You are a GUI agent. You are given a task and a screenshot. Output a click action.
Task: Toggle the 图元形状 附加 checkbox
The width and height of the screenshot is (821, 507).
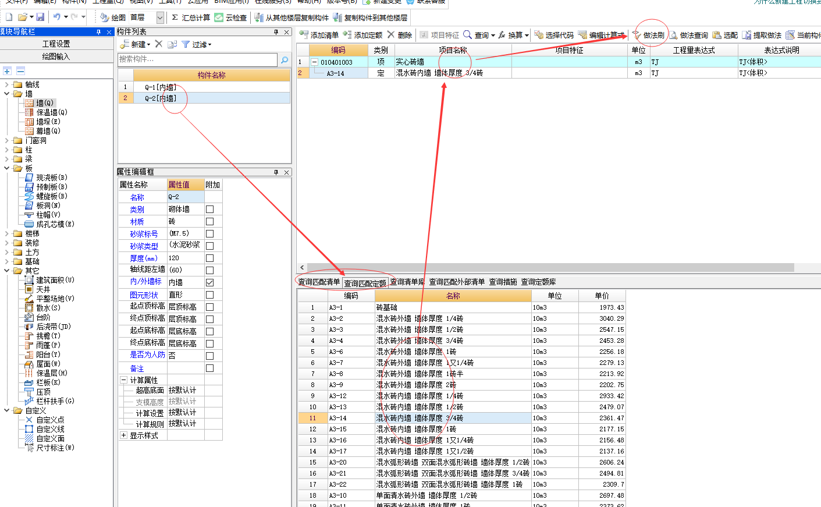point(209,295)
